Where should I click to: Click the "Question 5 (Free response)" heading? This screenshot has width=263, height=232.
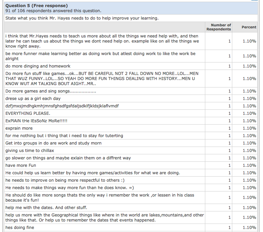click(x=36, y=5)
